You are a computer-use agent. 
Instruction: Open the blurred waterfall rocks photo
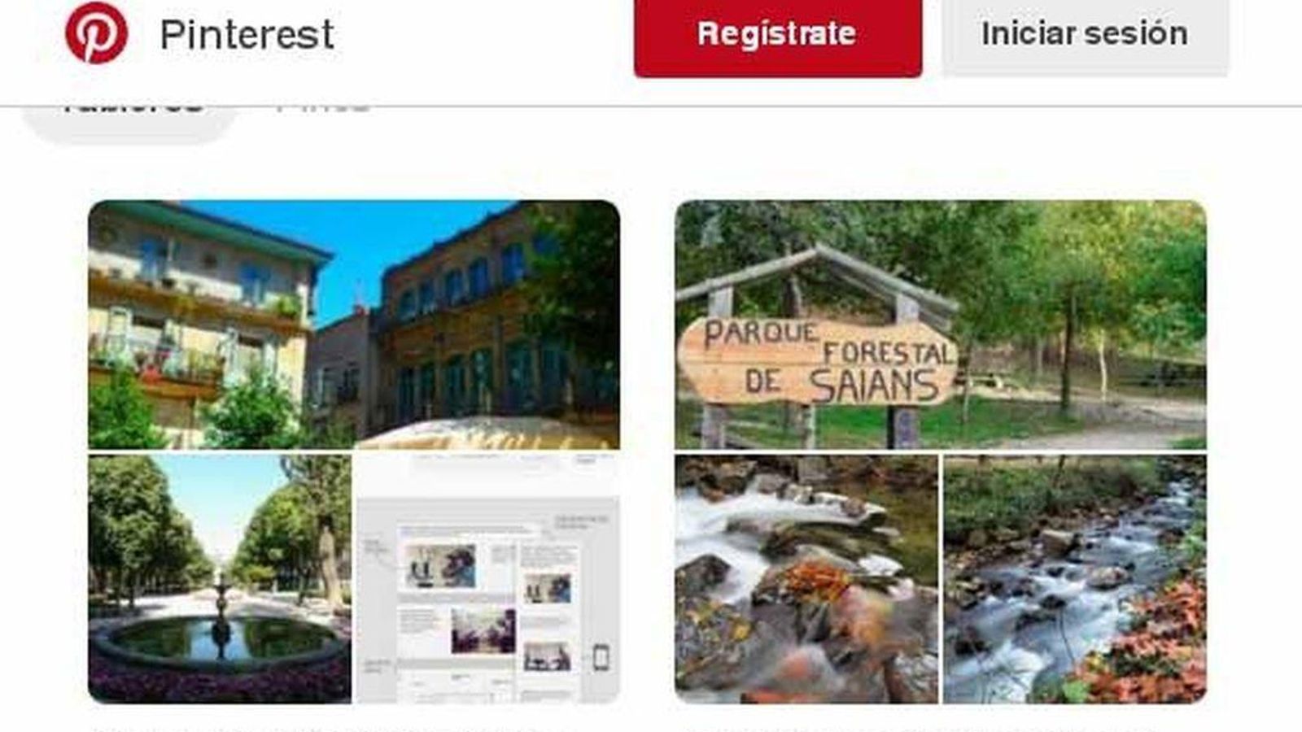[x=806, y=579]
